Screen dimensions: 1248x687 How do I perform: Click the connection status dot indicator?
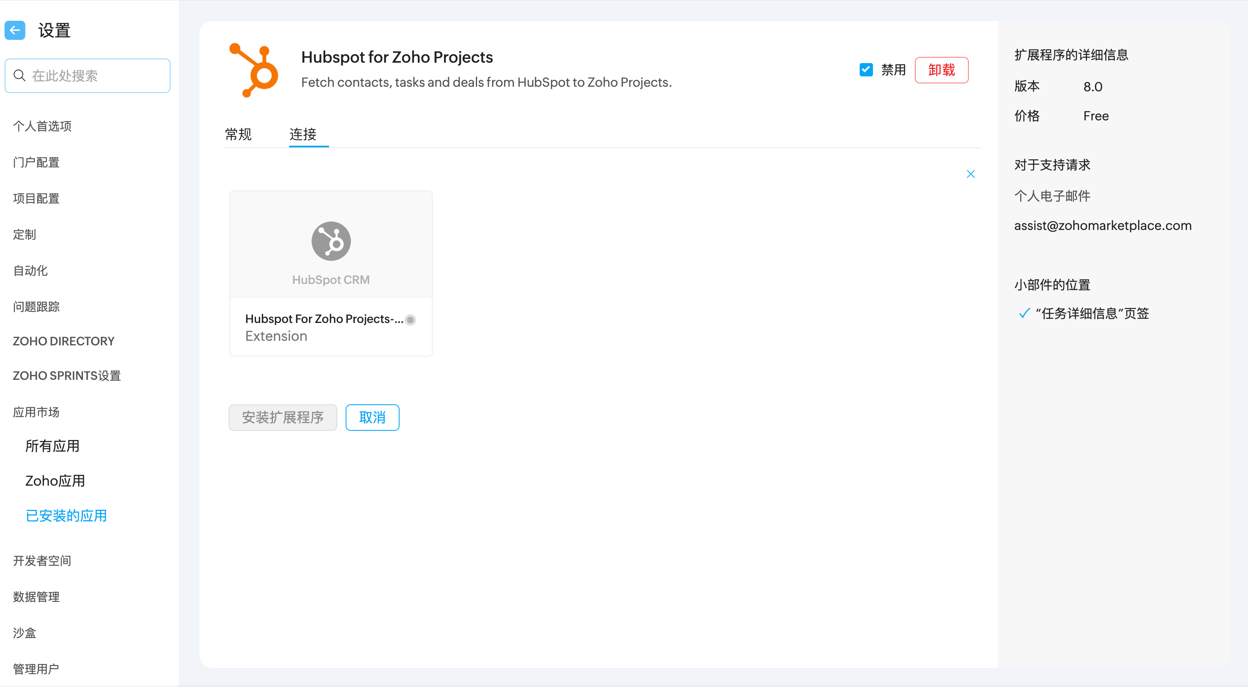click(x=410, y=320)
